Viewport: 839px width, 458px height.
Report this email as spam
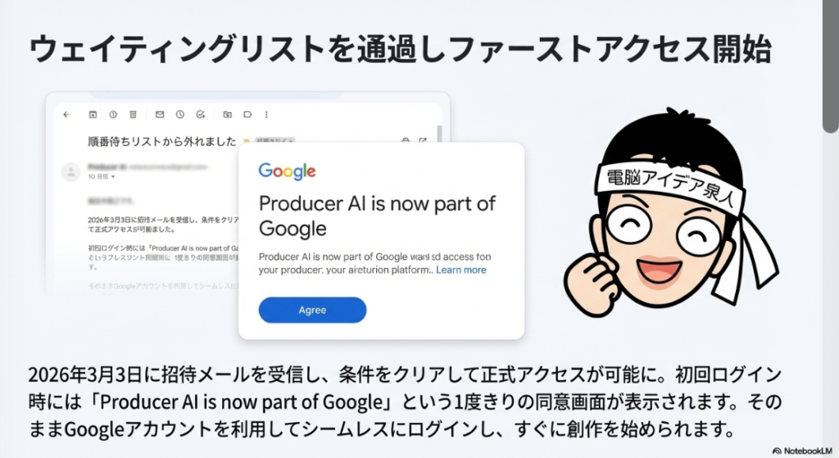coord(113,115)
